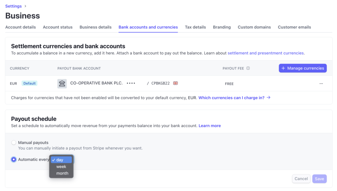Click the bank building icon
This screenshot has width=337, height=191.
pos(62,84)
